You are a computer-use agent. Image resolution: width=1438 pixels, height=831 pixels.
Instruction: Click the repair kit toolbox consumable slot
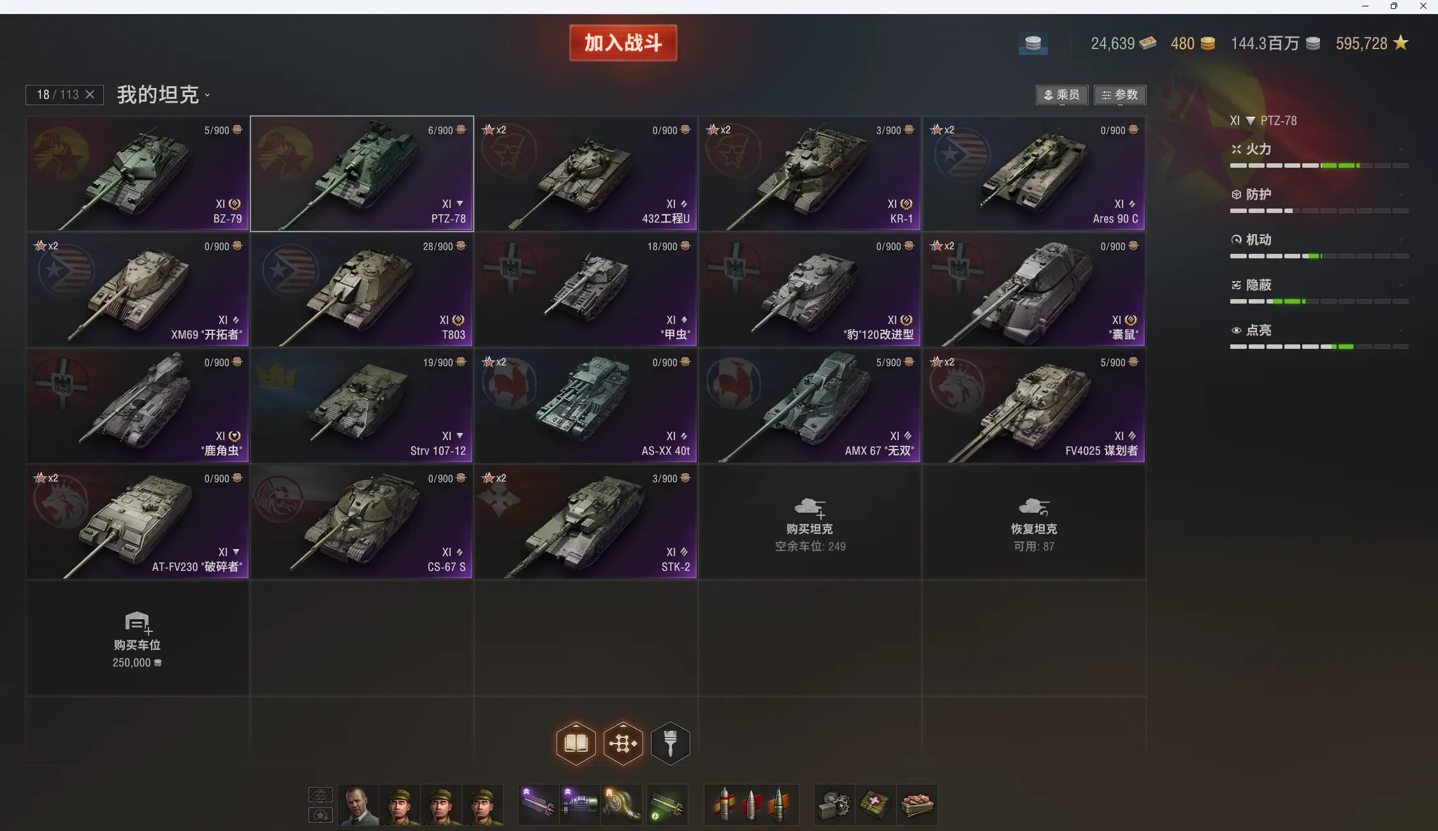834,805
